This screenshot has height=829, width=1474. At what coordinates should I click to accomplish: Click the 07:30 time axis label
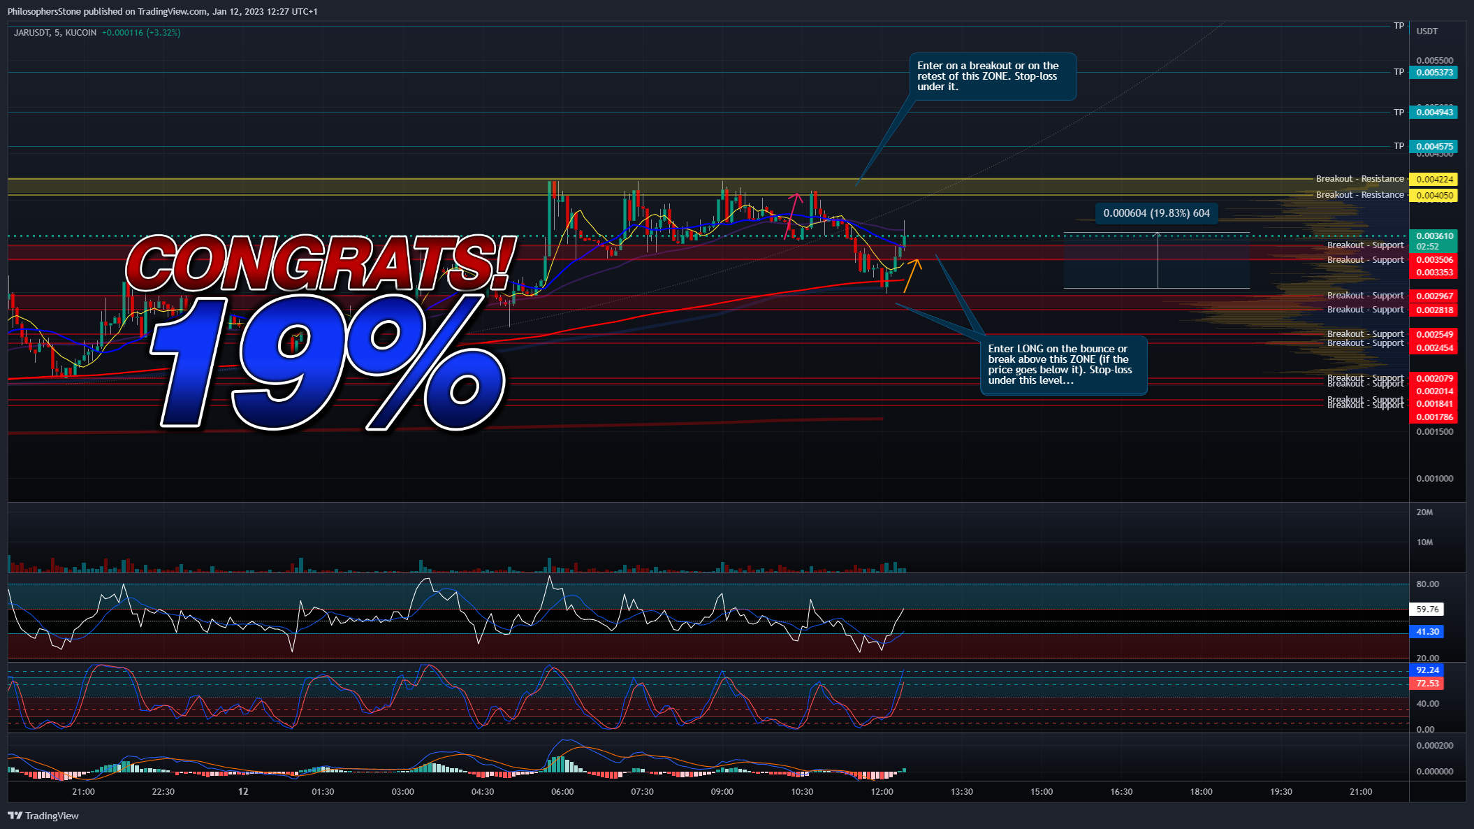pyautogui.click(x=642, y=792)
